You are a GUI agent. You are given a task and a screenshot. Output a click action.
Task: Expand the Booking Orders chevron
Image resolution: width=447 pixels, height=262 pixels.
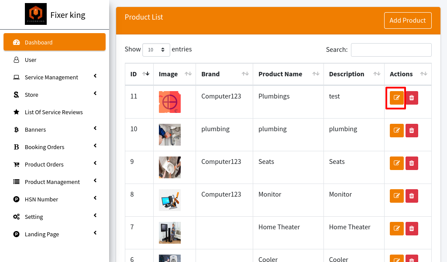tap(95, 146)
